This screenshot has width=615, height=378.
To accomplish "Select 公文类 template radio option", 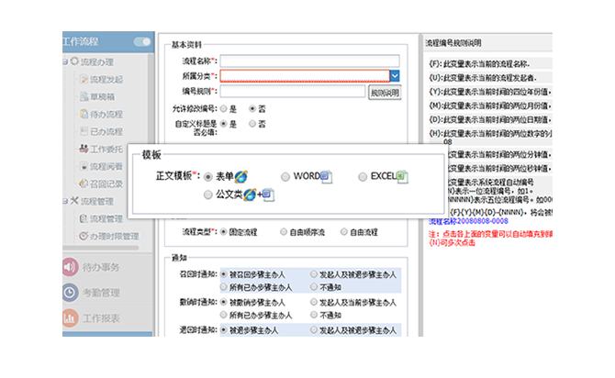I will (x=208, y=195).
